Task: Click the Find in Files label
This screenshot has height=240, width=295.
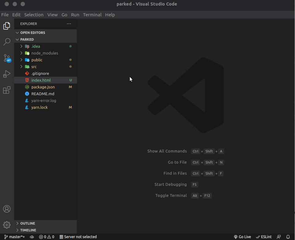Action: [175, 173]
